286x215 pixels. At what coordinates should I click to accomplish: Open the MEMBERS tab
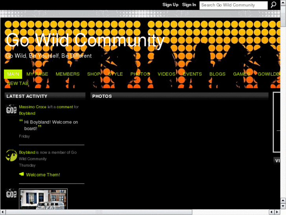(68, 74)
